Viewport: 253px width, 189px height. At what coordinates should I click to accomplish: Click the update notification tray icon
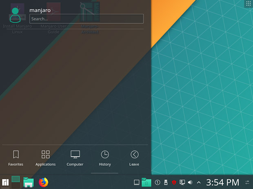158,182
